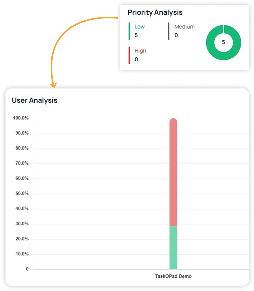Click the green Low indicator bar
The height and width of the screenshot is (291, 254).
(129, 31)
